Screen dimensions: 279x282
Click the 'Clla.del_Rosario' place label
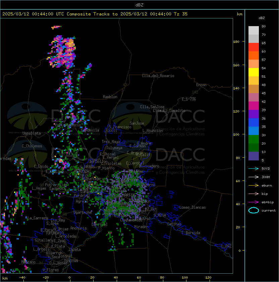click(158, 76)
